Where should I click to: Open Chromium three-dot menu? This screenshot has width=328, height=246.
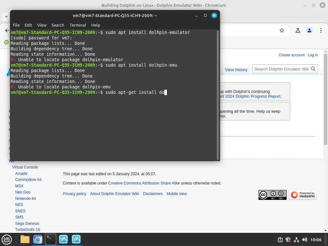321,30
